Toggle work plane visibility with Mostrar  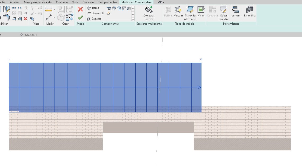(178, 12)
